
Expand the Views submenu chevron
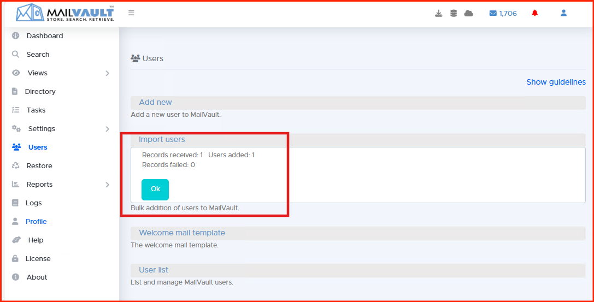(x=107, y=73)
